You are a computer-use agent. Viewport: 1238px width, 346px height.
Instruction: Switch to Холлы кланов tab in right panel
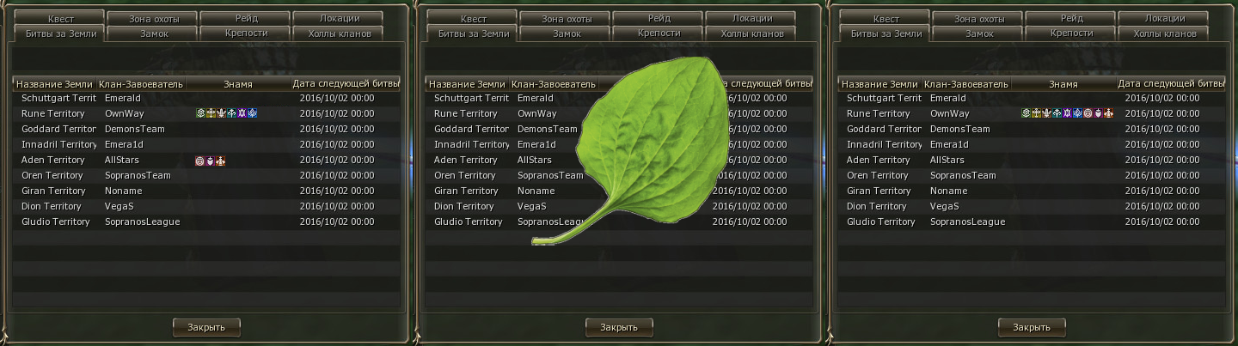pyautogui.click(x=1165, y=33)
